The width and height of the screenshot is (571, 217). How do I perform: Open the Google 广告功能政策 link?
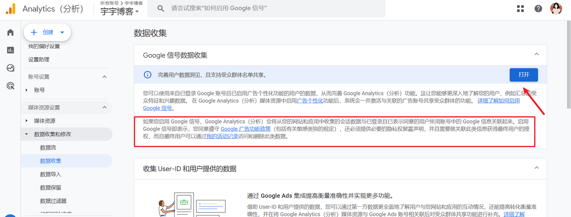[246, 129]
